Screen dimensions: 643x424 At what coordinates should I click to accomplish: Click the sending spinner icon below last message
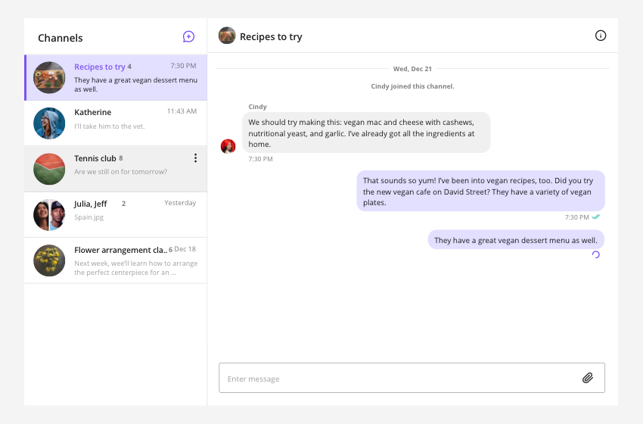tap(596, 255)
